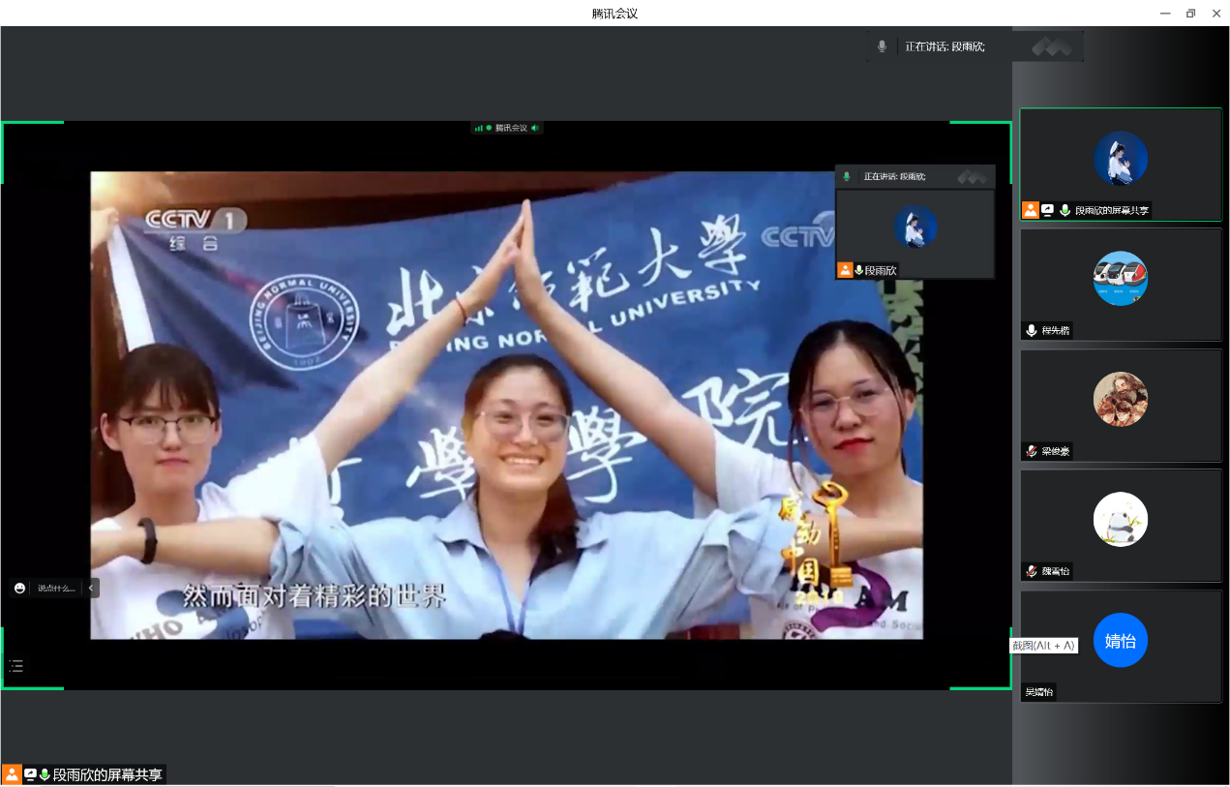1230x787 pixels.
Task: Click the microphone icon beside '正在讲话' at top
Action: coord(882,46)
